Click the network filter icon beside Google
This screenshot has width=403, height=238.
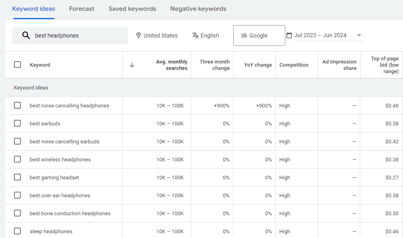tap(244, 36)
